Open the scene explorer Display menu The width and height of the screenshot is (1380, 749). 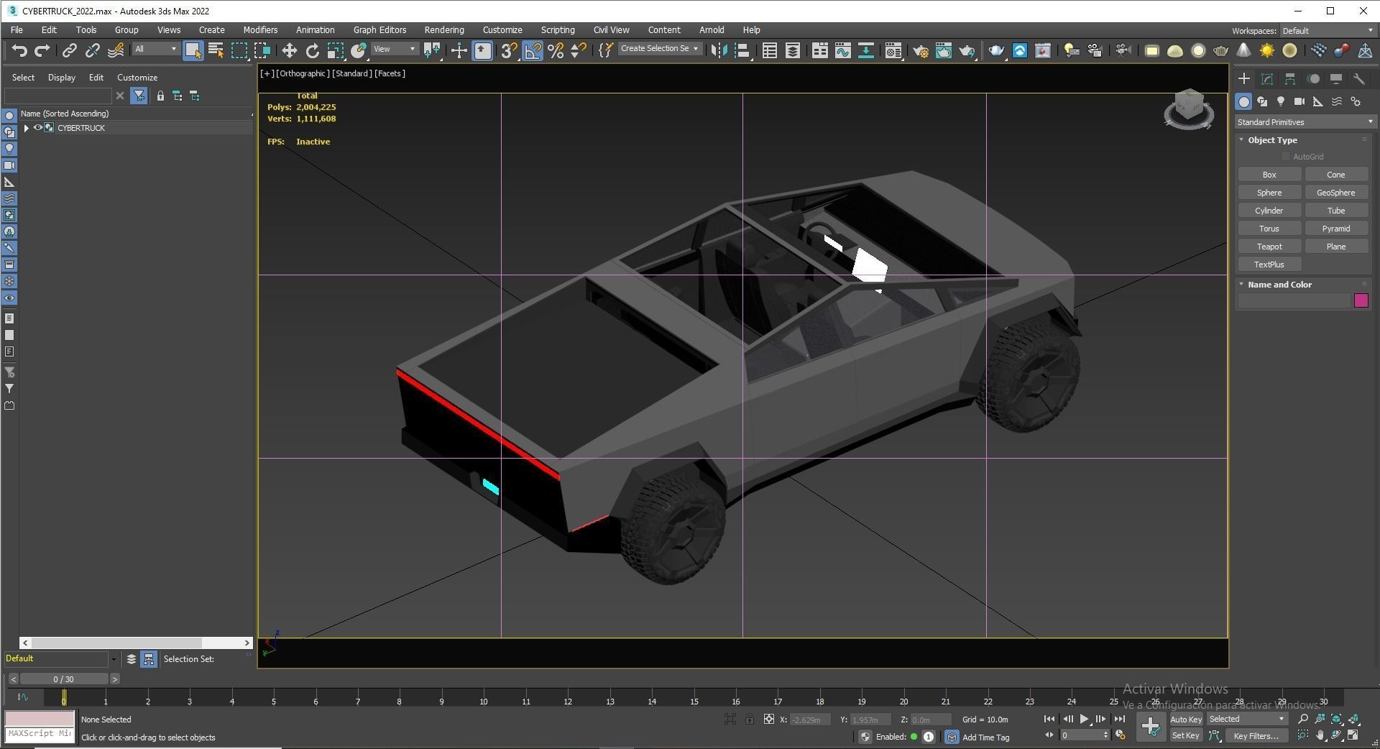[x=62, y=78]
